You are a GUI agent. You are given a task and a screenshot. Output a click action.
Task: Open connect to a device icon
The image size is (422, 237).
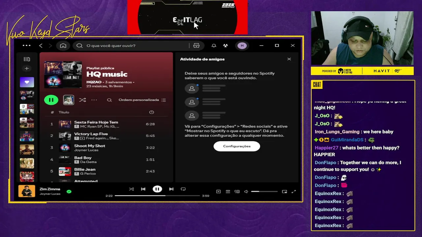pyautogui.click(x=237, y=192)
